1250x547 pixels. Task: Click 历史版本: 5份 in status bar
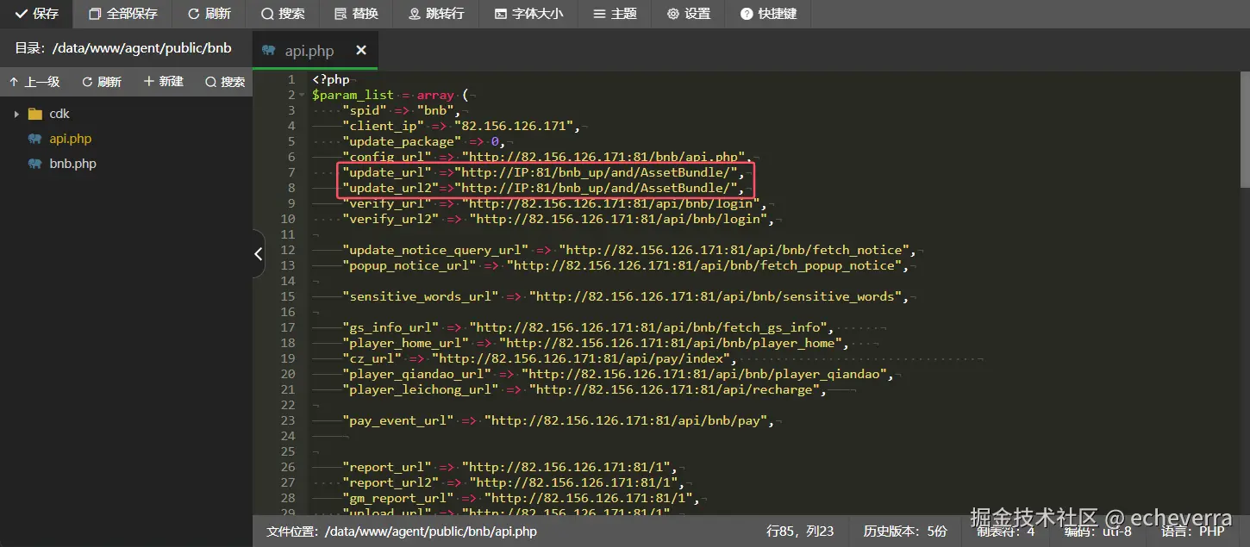point(905,531)
